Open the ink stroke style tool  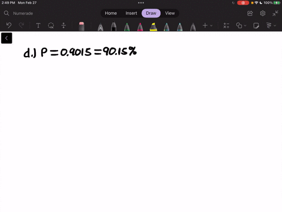click(x=269, y=25)
